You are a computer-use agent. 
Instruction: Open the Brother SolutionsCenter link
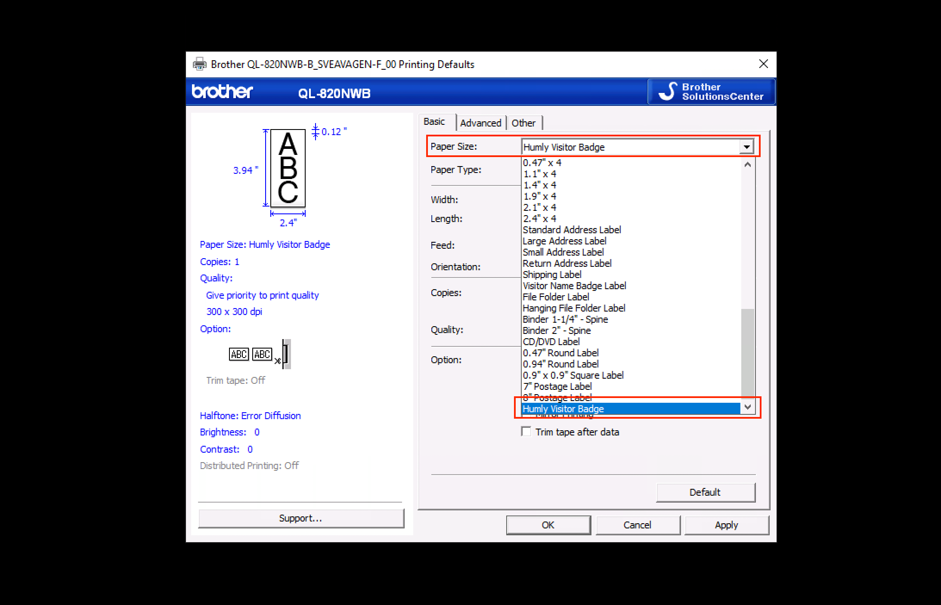712,92
